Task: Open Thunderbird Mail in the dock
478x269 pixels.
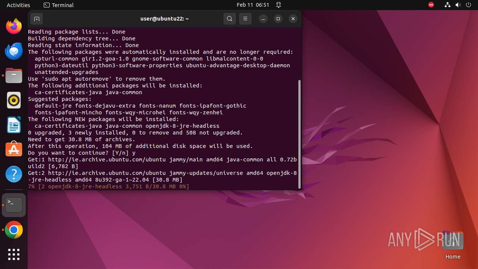Action: click(x=14, y=51)
